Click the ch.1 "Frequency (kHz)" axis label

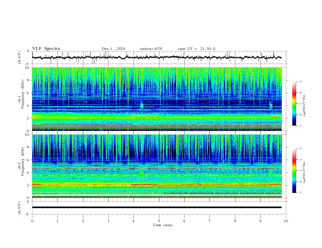23,94
